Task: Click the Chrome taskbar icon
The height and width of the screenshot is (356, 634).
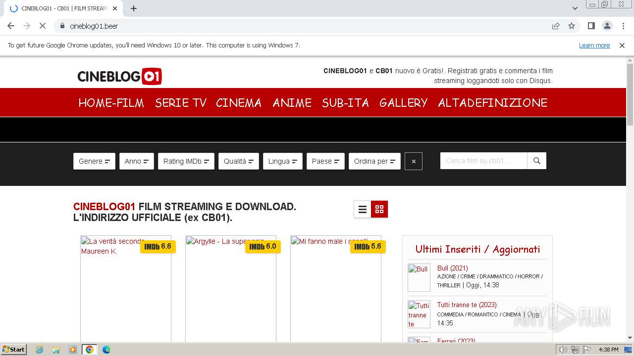Action: point(90,350)
